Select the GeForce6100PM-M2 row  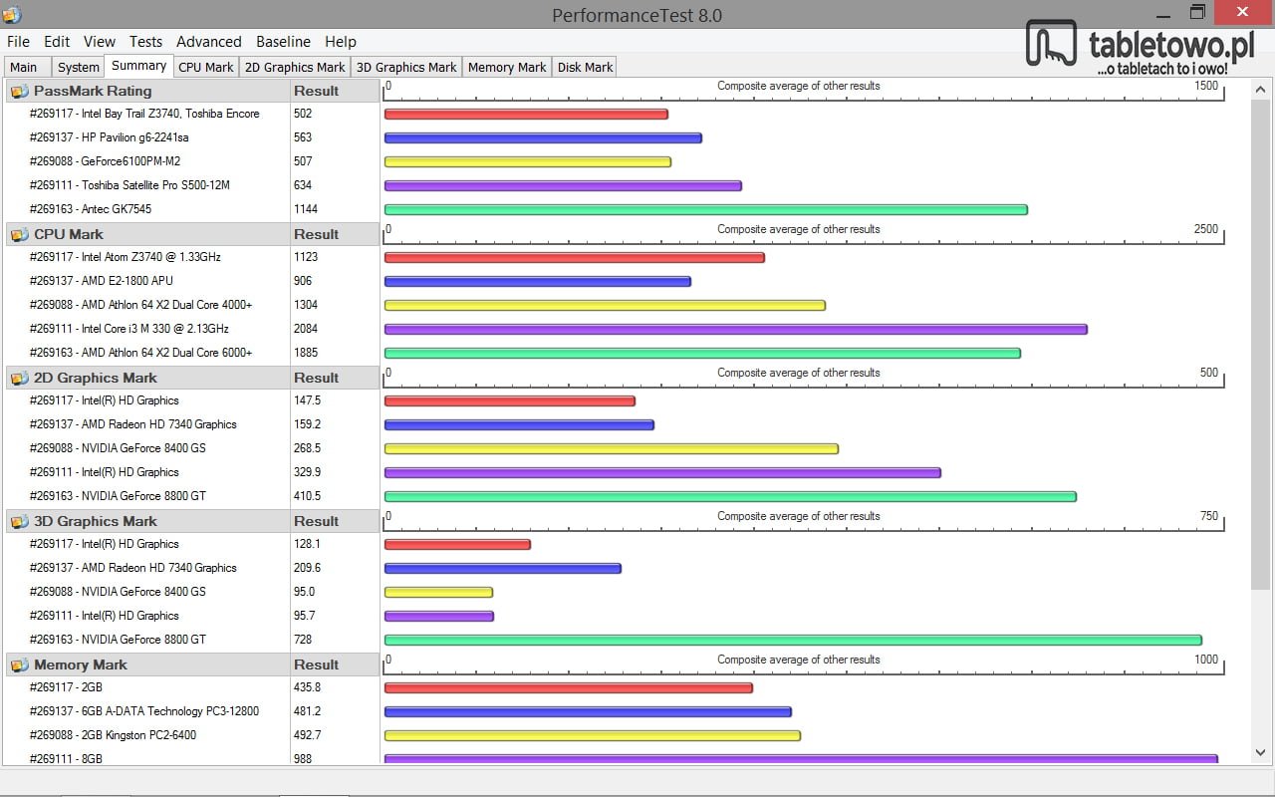[x=191, y=161]
